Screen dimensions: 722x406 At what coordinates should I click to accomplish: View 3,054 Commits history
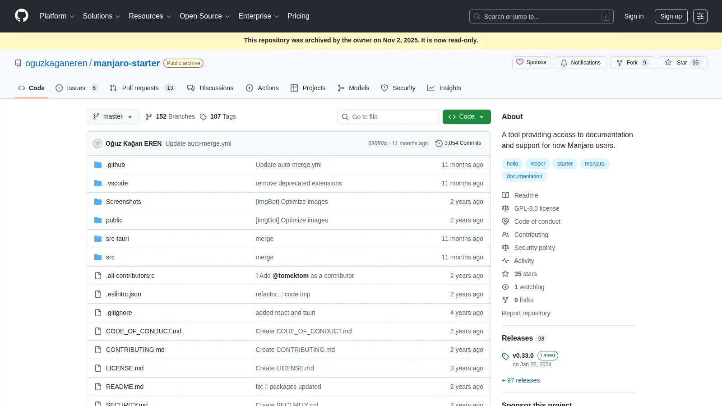point(458,143)
